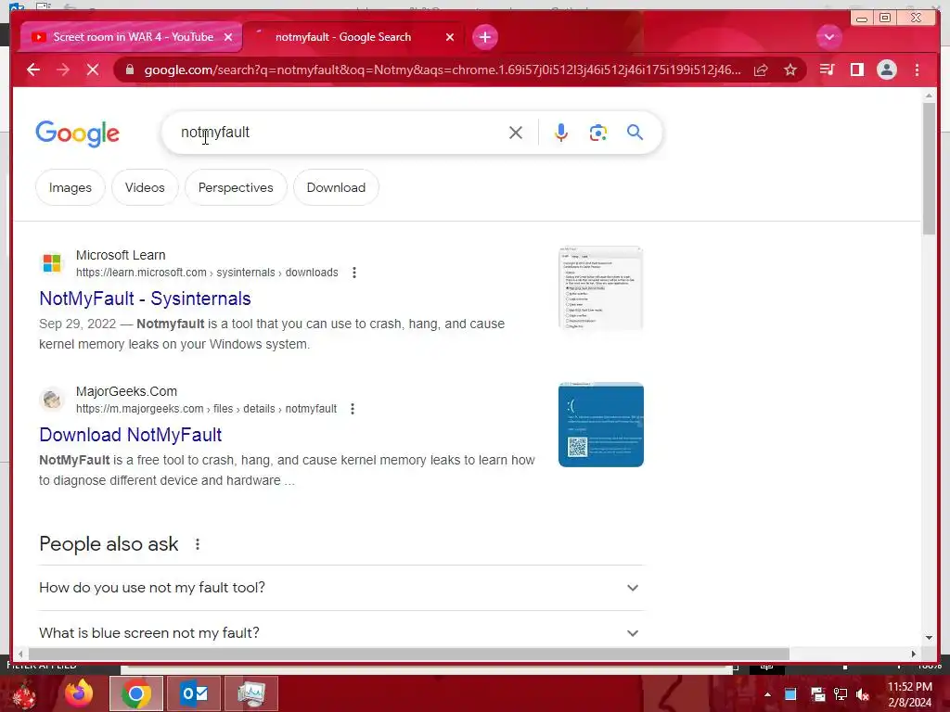The image size is (950, 712).
Task: Click the MajorGeeks.Com site name
Action: (x=126, y=392)
